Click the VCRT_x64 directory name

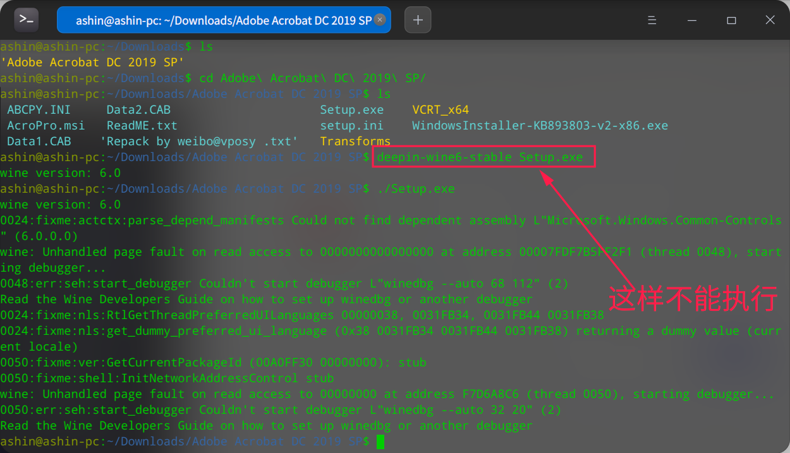(x=441, y=110)
